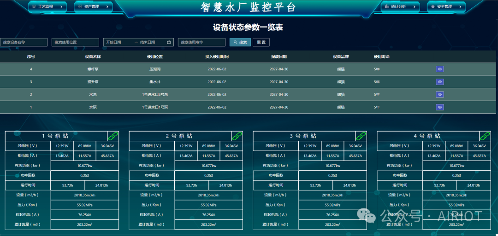Focus the 搜索使用寿命 input field
Viewport: 498px width, 236px height.
(x=202, y=42)
